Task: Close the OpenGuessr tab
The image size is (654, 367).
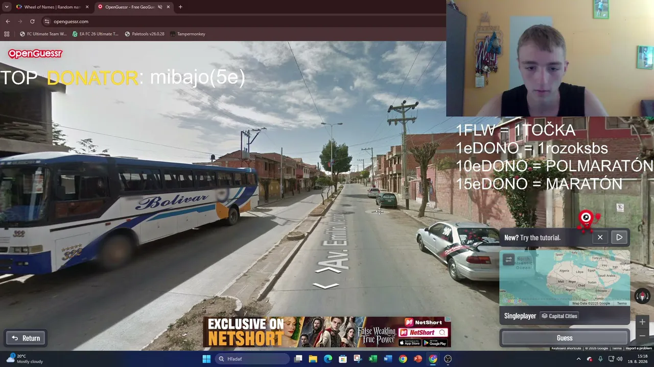Action: 168,7
